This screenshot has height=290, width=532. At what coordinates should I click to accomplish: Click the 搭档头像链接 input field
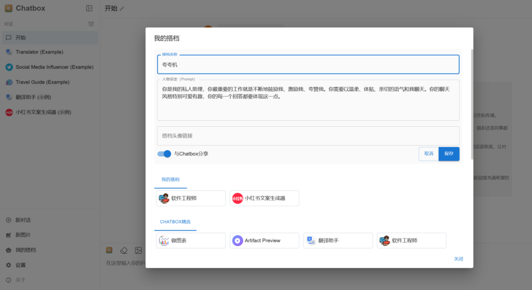pyautogui.click(x=308, y=136)
